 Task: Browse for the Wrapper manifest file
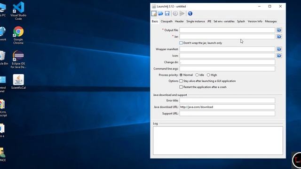coord(279,49)
